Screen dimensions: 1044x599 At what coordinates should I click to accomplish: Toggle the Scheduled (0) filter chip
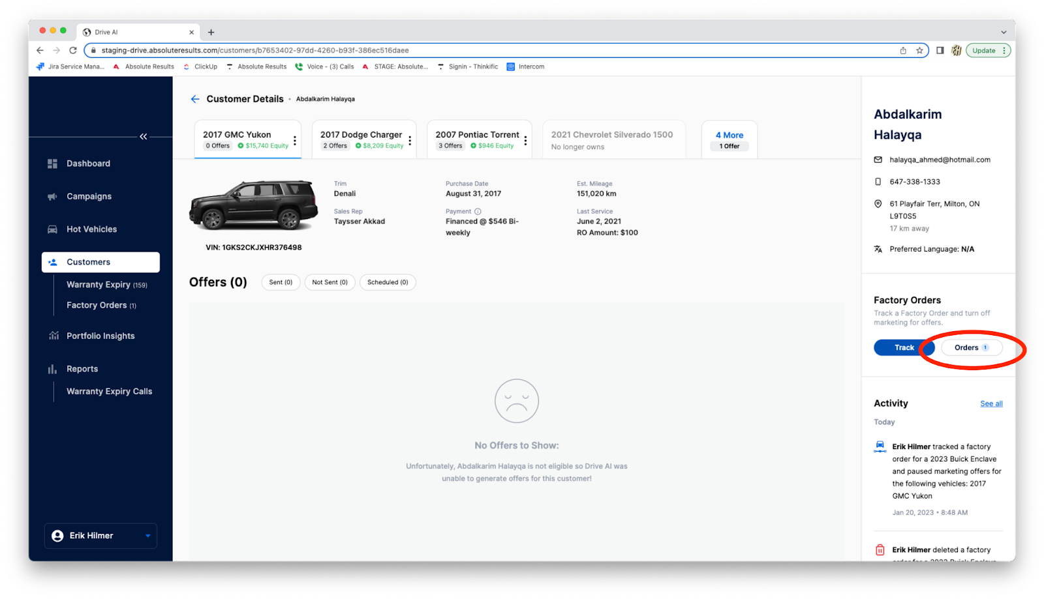[x=388, y=282]
